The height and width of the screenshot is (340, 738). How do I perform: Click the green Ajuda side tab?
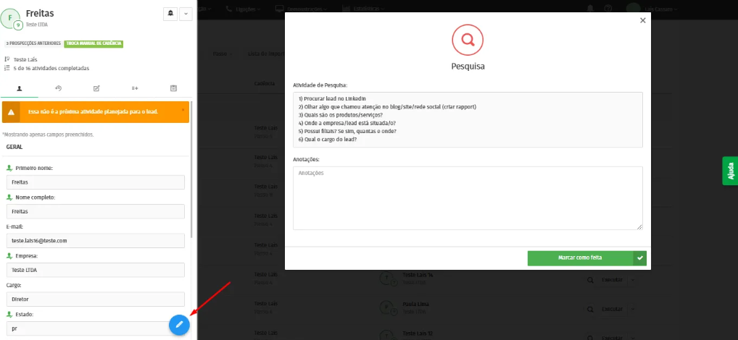tap(730, 171)
